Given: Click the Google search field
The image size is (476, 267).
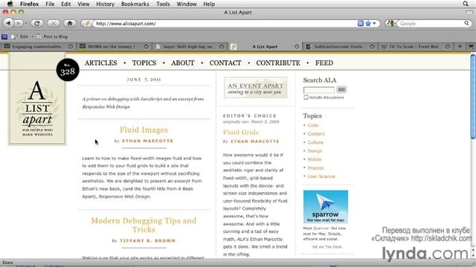Looking at the screenshot, I should [431, 23].
